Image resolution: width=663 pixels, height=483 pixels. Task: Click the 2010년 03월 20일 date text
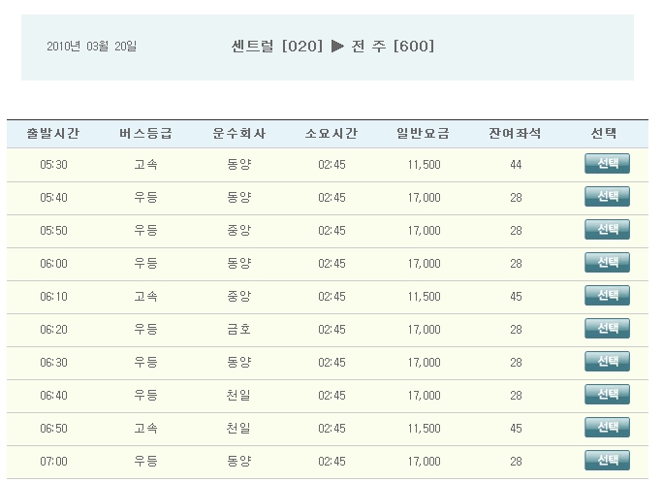(x=92, y=47)
